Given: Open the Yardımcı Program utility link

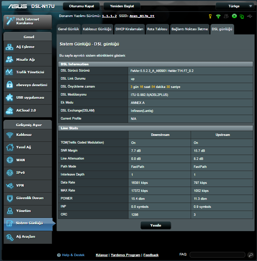Looking at the screenshot, I should click(125, 255).
